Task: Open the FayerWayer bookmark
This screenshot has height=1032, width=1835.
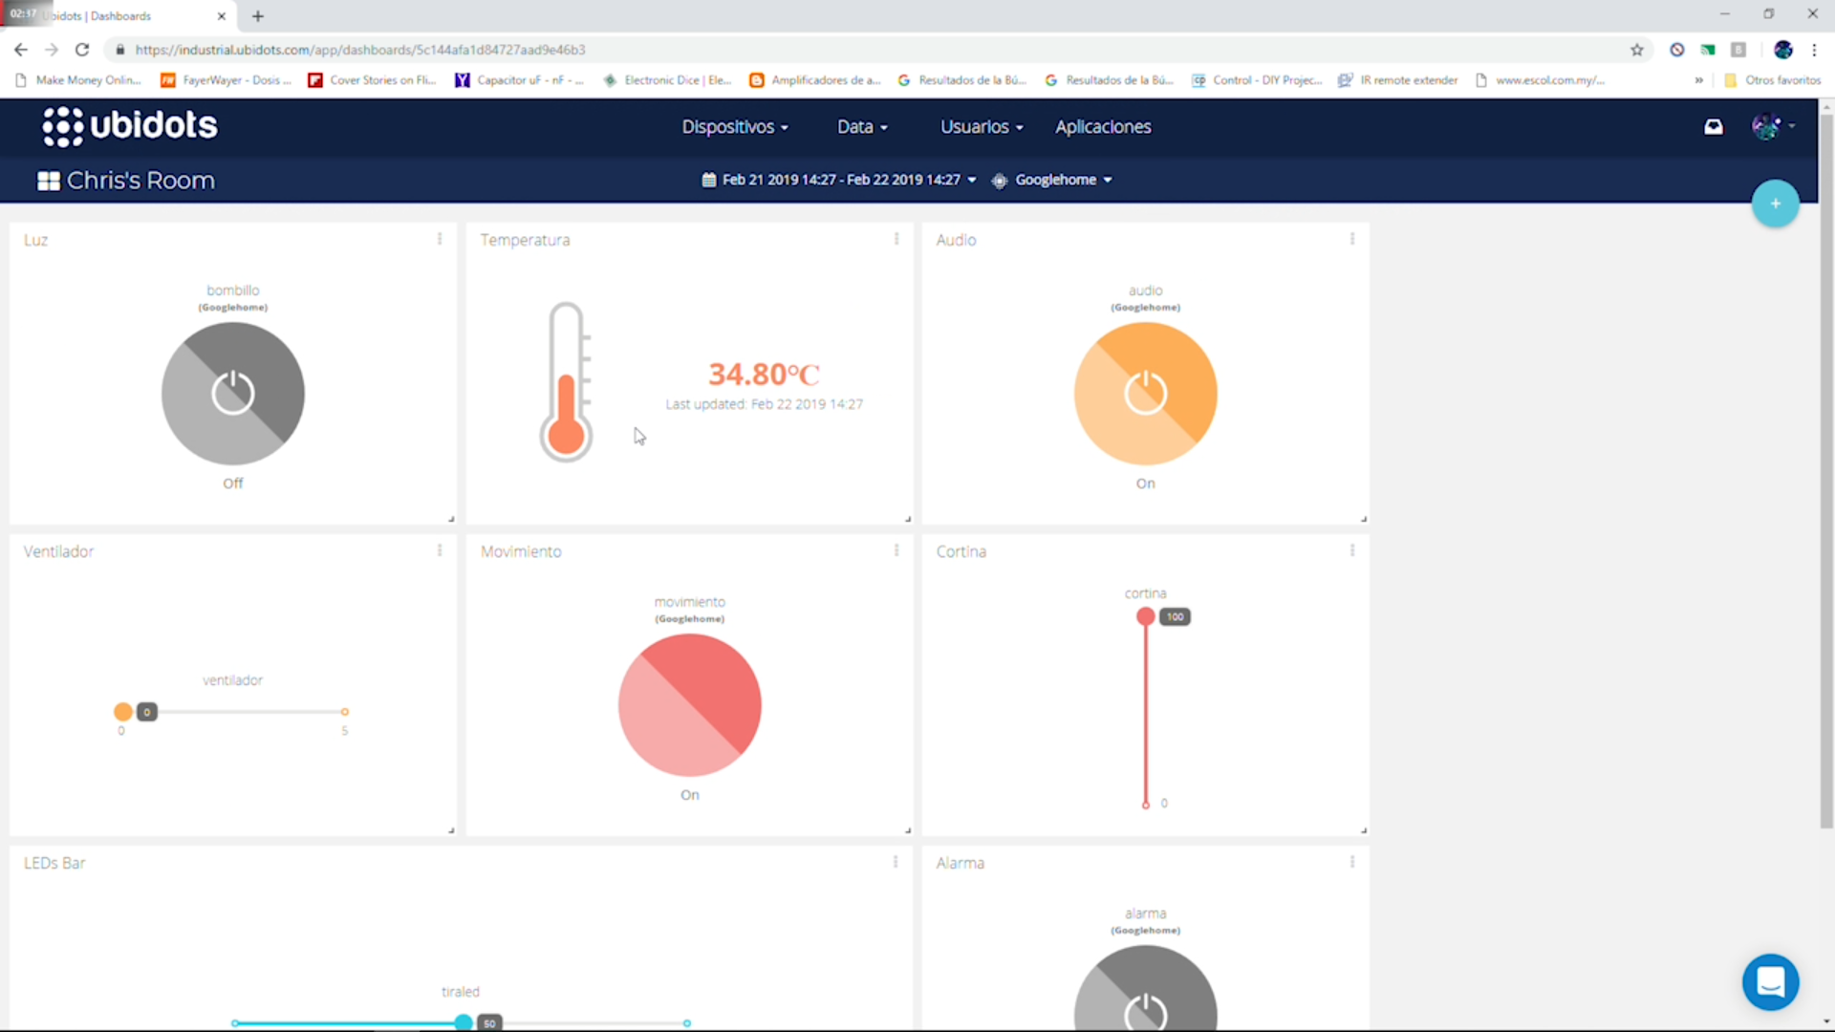Action: coord(226,80)
